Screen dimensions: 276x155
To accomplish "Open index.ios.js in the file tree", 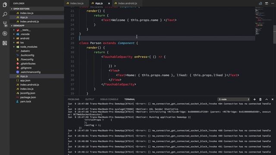I will 37,89.
